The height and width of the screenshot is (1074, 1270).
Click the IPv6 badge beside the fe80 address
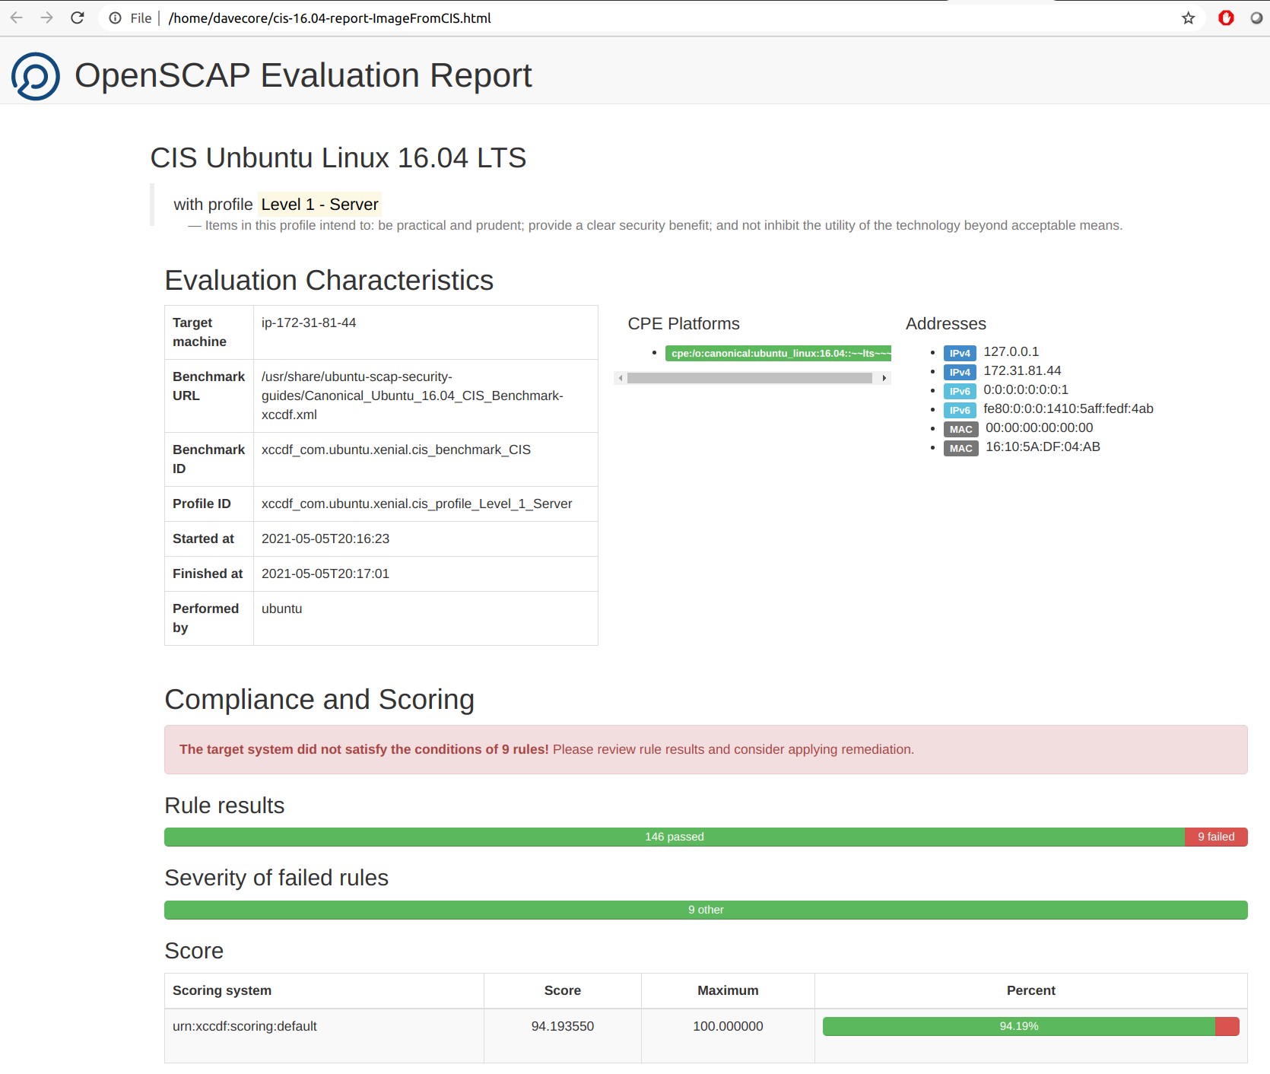click(960, 410)
